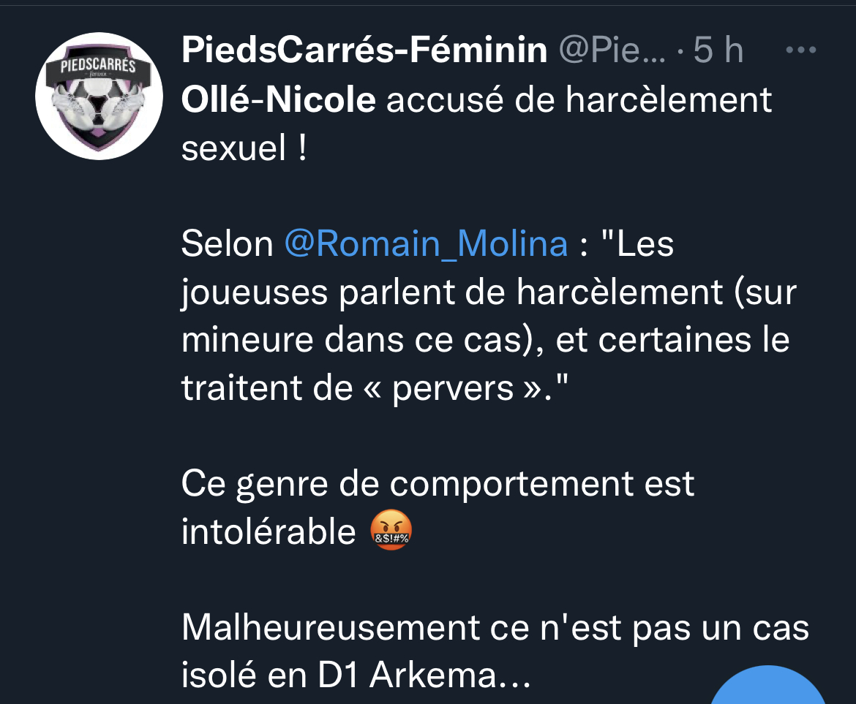
Task: Open the @Romain_Molina mention
Action: click(x=426, y=243)
